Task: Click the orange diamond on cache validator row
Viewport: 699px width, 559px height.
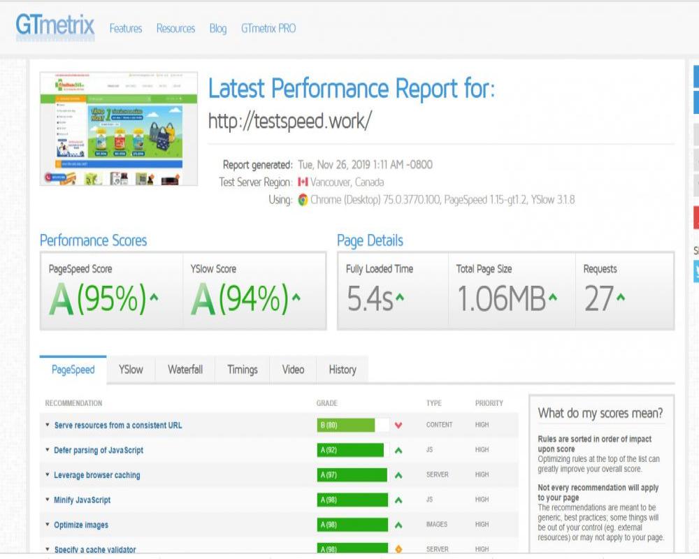Action: point(398,550)
